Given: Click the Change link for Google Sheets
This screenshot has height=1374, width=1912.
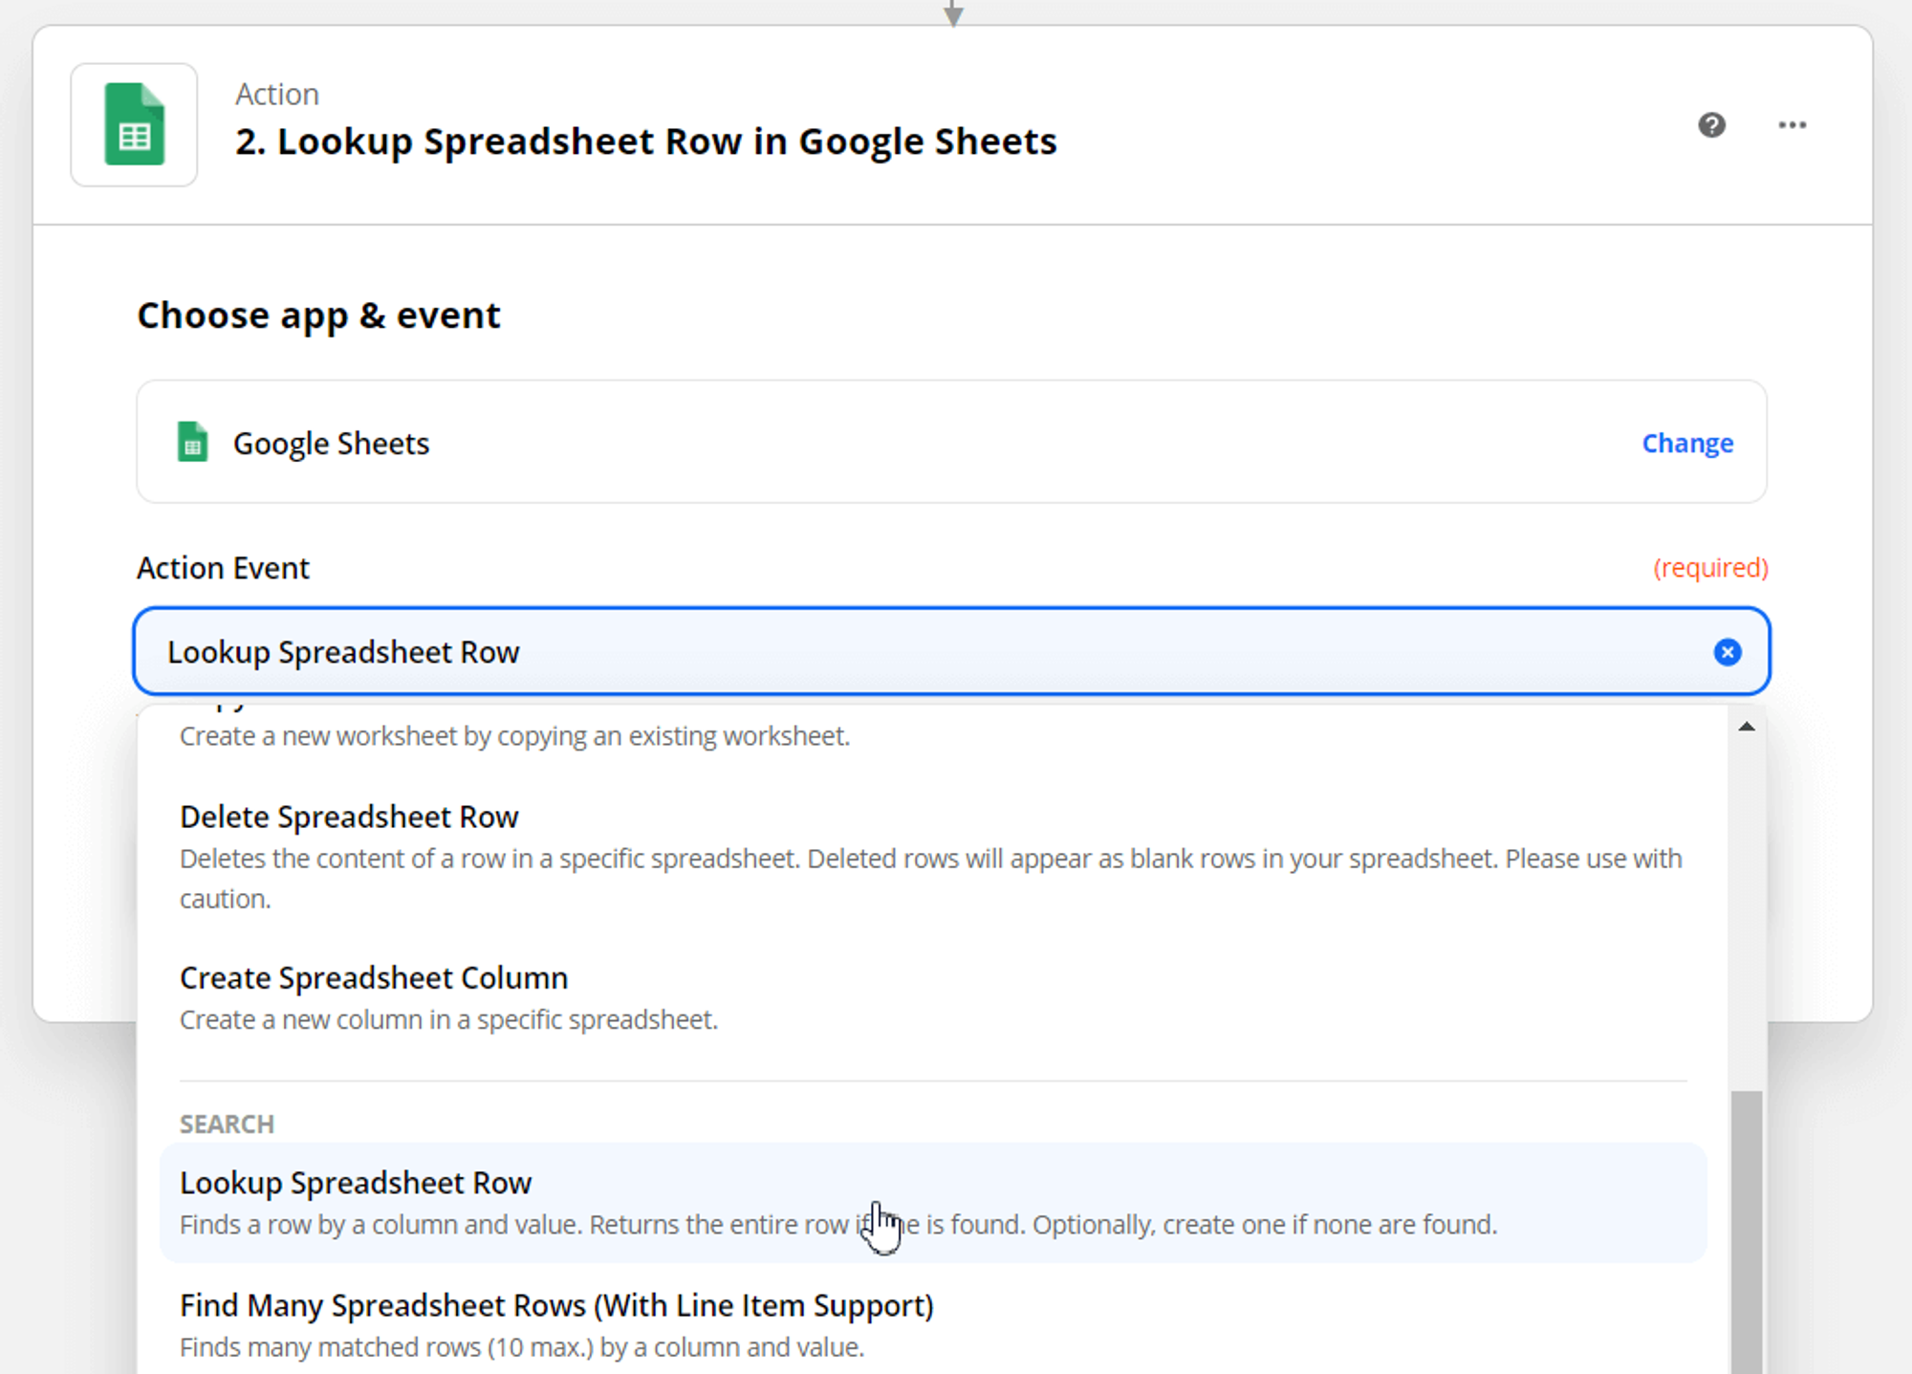Looking at the screenshot, I should [1687, 443].
